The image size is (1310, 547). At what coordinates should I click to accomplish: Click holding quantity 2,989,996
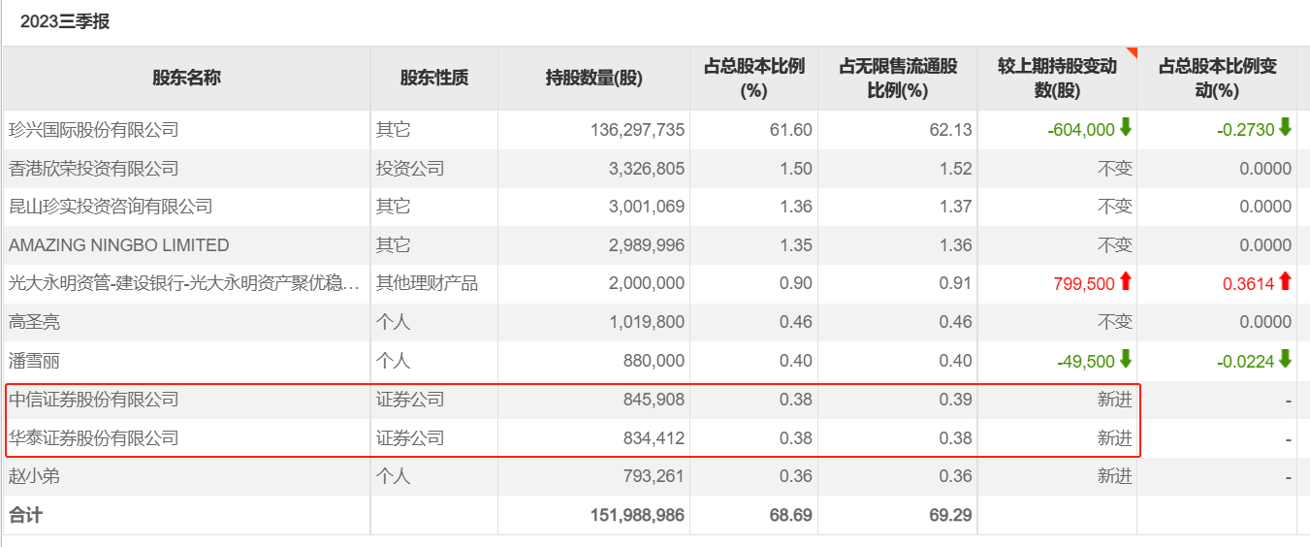pos(647,245)
